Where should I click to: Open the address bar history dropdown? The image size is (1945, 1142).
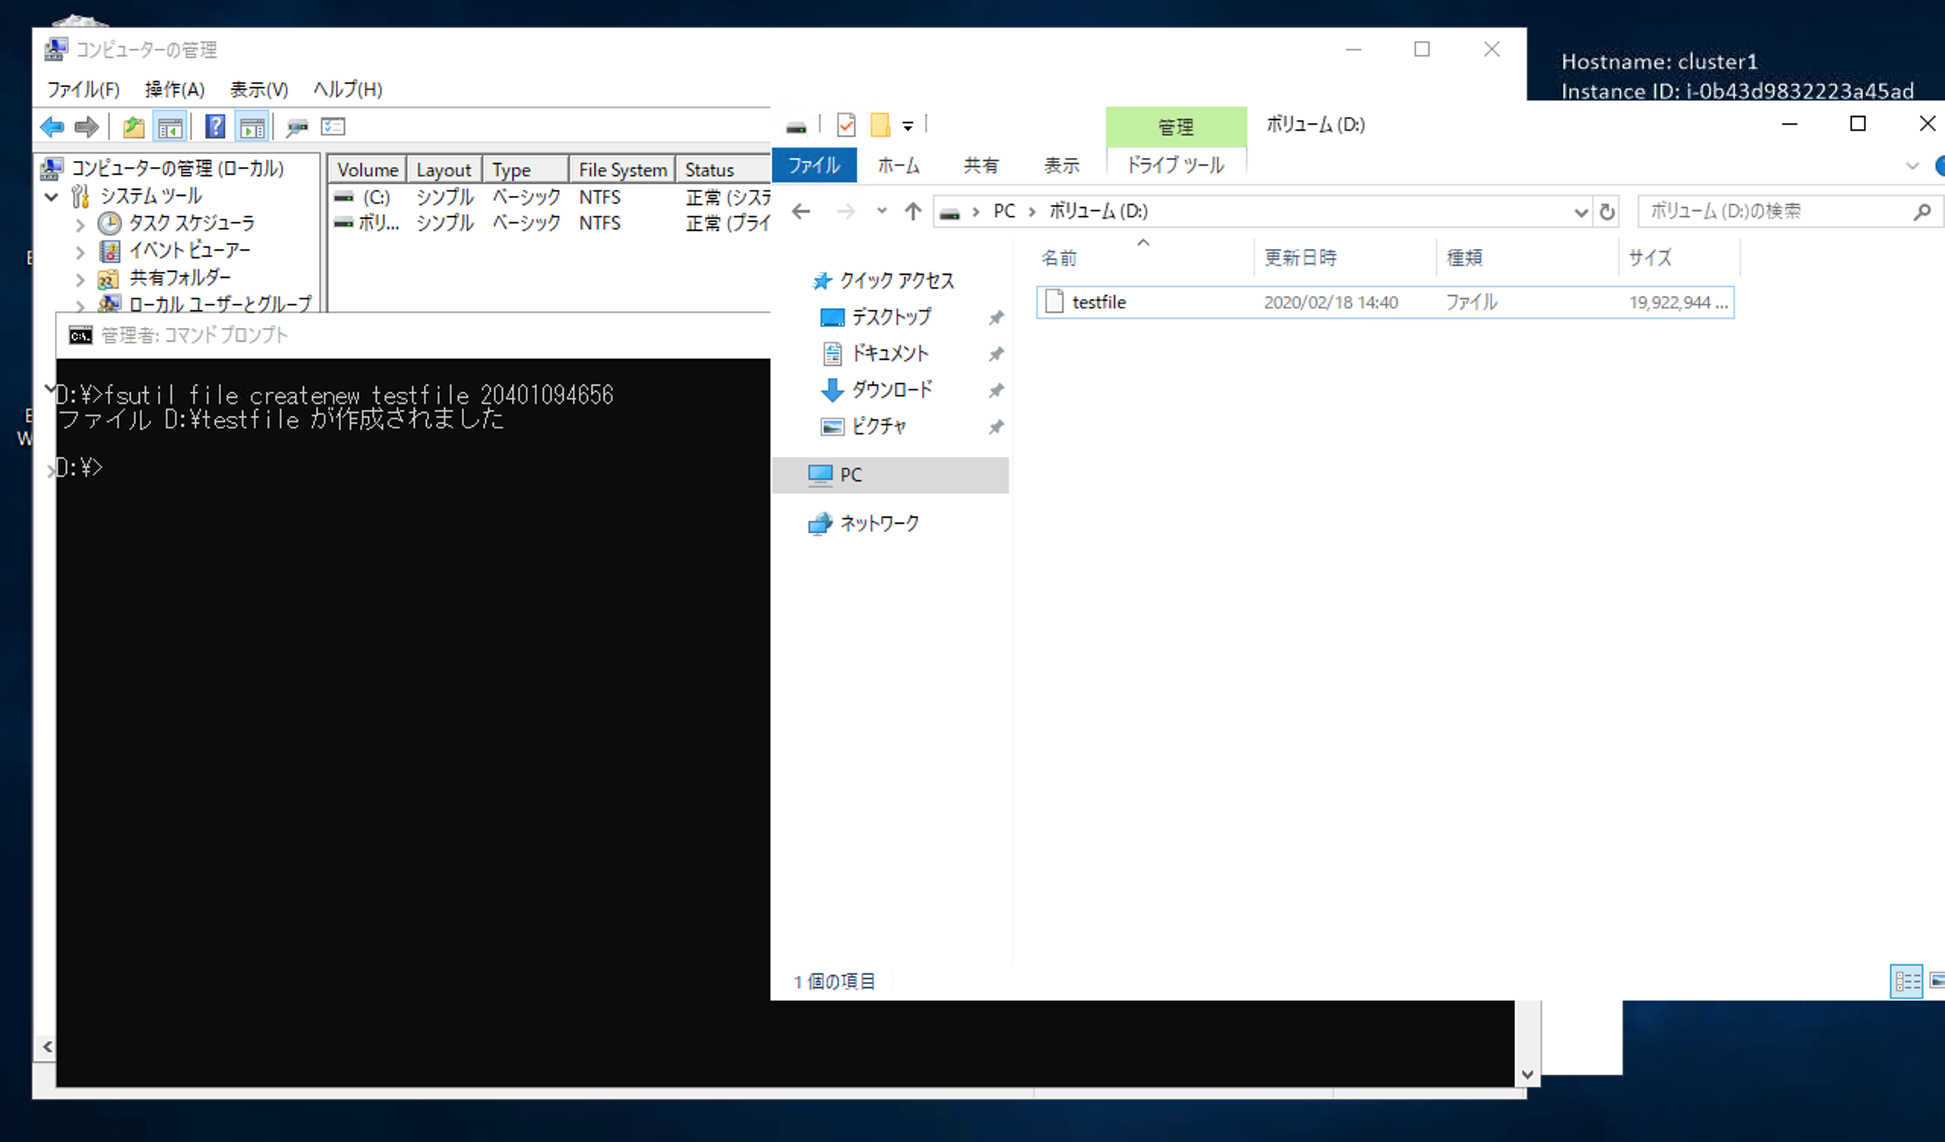pyautogui.click(x=1580, y=211)
